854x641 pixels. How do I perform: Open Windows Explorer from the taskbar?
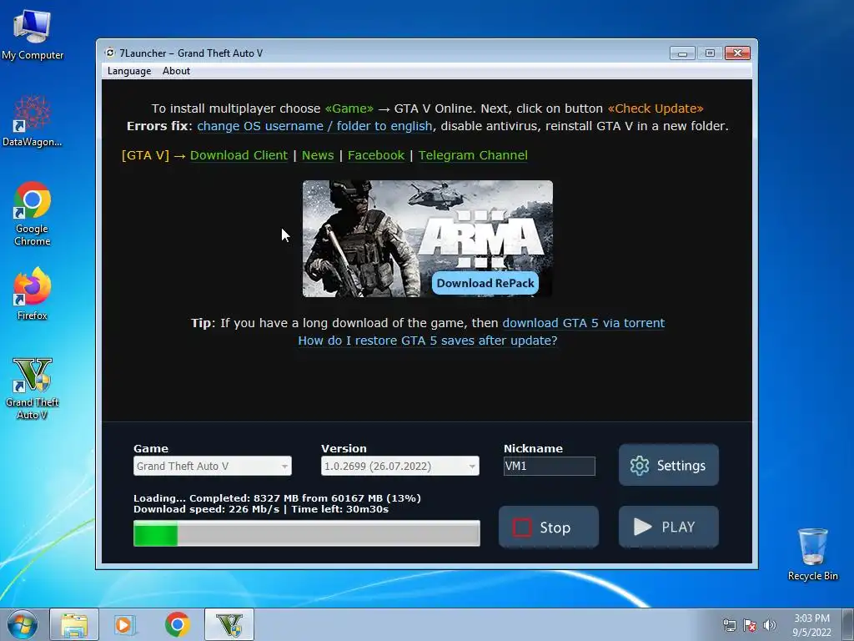click(x=74, y=624)
